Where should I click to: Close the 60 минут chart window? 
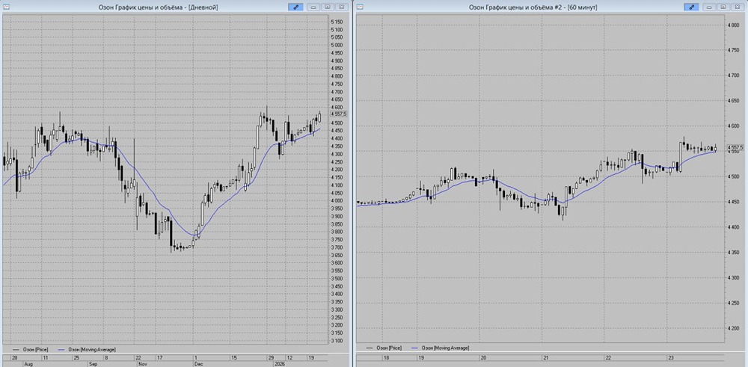click(737, 7)
